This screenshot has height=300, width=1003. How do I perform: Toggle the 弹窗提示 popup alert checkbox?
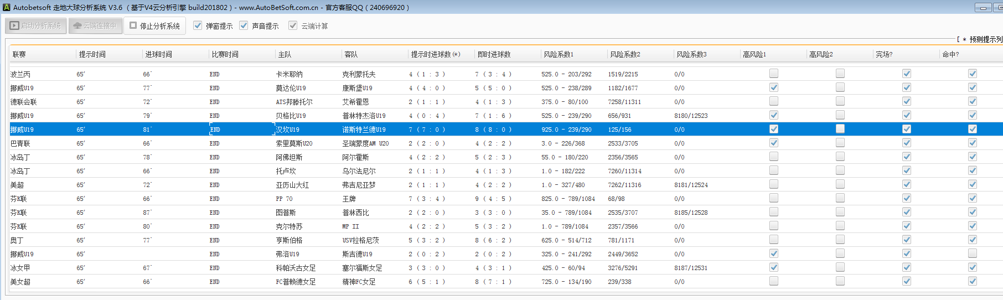[198, 25]
